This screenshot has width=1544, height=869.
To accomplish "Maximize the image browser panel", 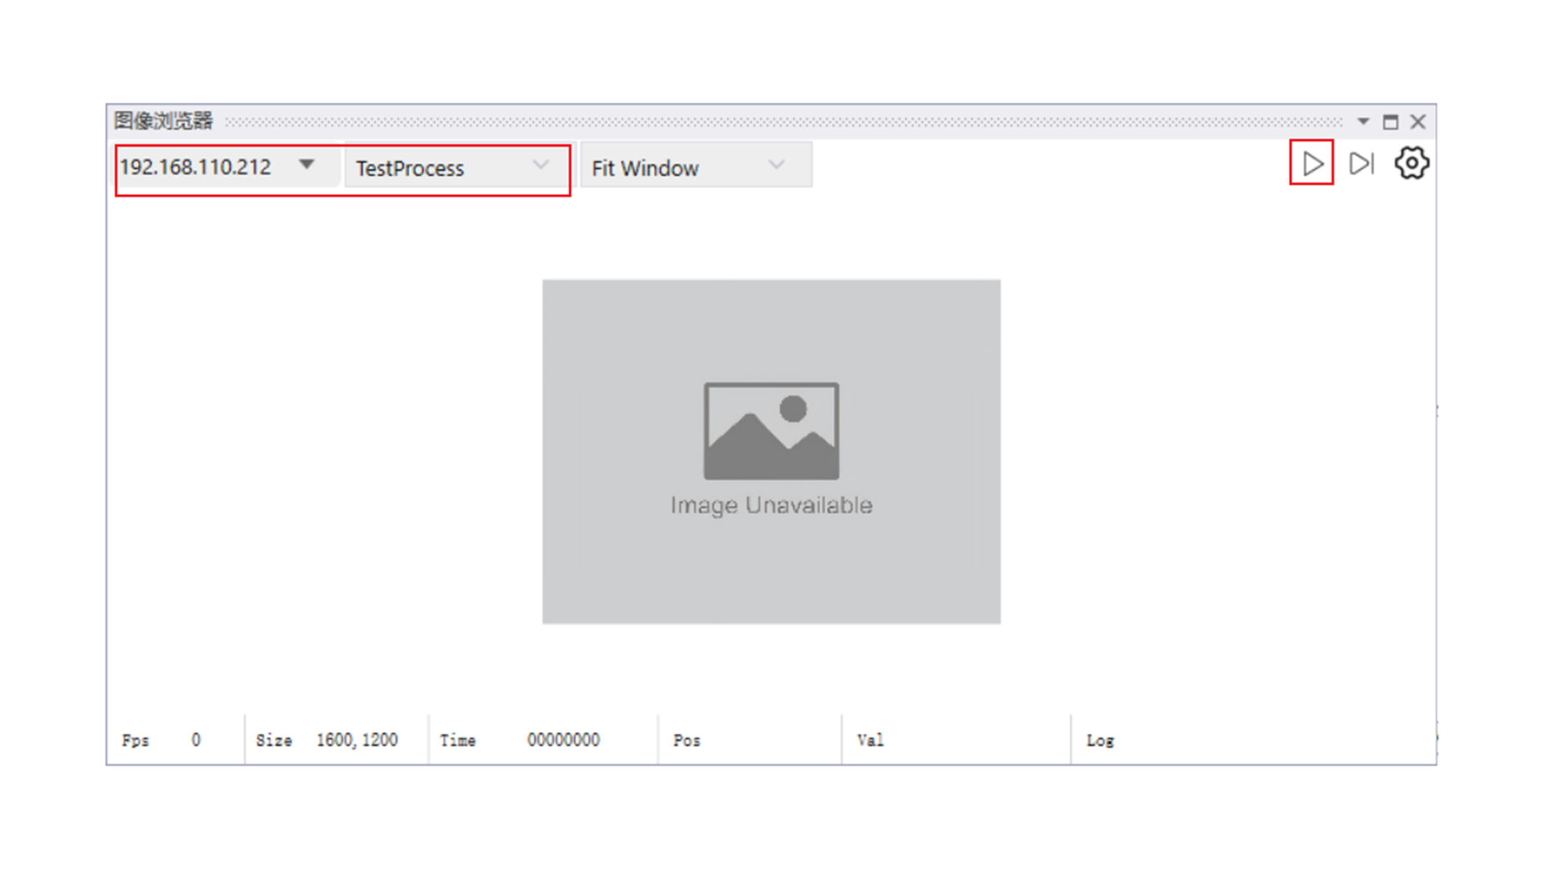I will pos(1390,121).
